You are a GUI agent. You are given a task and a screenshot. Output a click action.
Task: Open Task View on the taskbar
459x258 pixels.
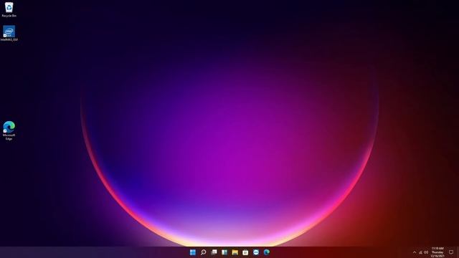coord(214,252)
